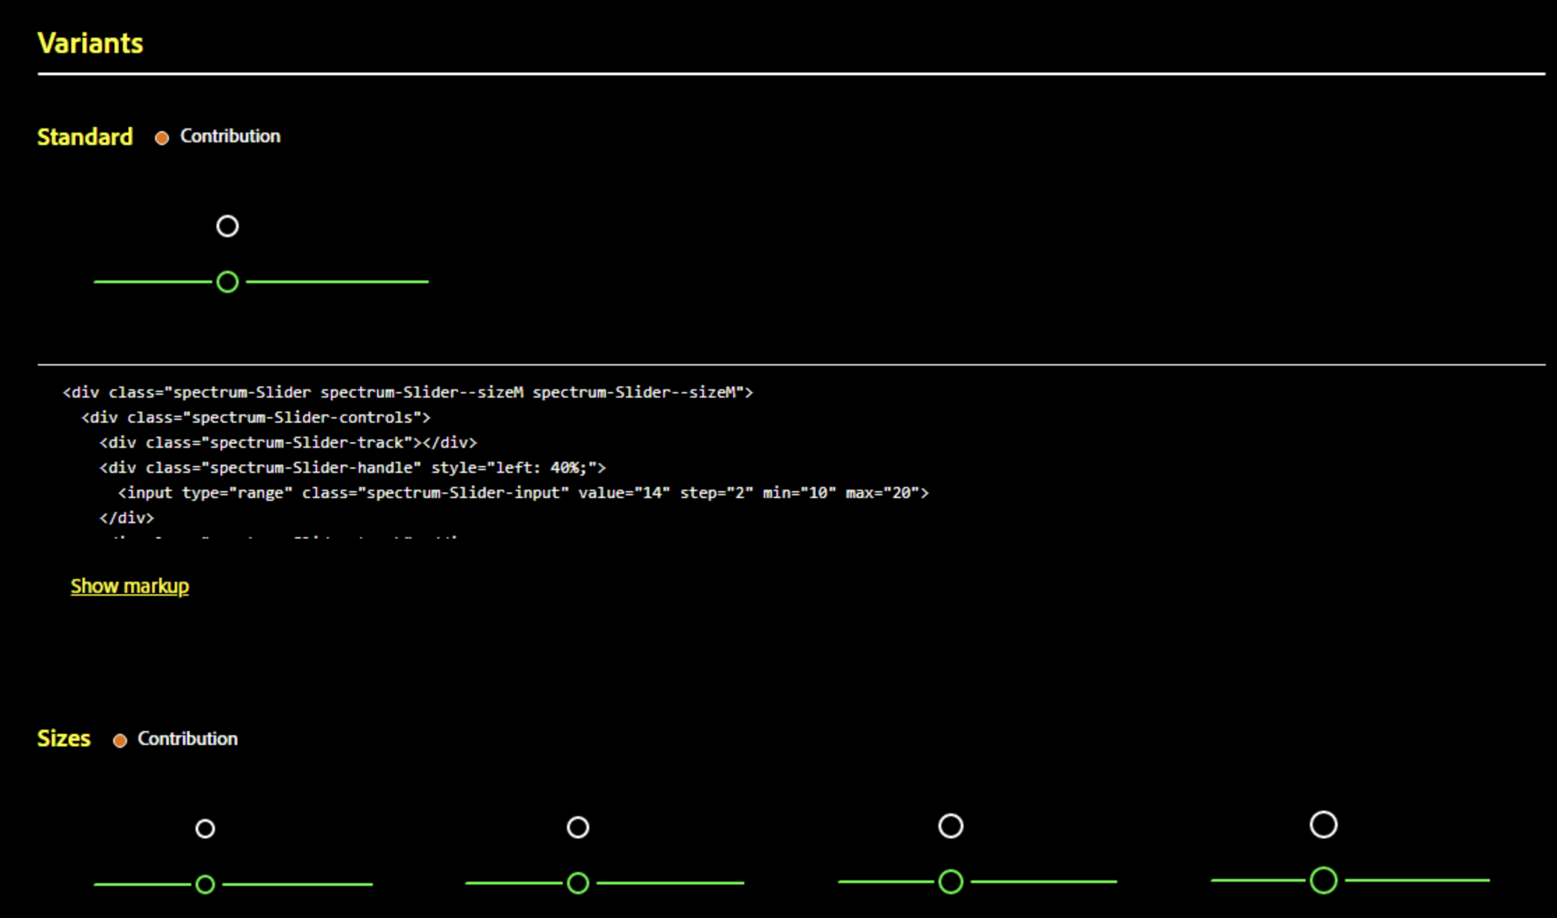Click the input type range line in the code
The width and height of the screenshot is (1557, 918).
point(524,493)
